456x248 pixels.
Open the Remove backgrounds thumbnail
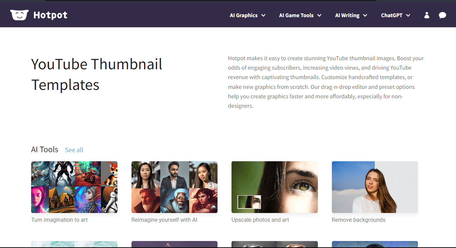[375, 187]
